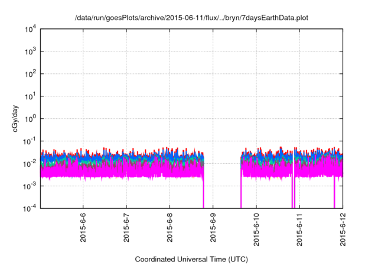The height and width of the screenshot is (265, 378).
Task: Click the 2015-6-11 date tick label
Action: tap(299, 230)
